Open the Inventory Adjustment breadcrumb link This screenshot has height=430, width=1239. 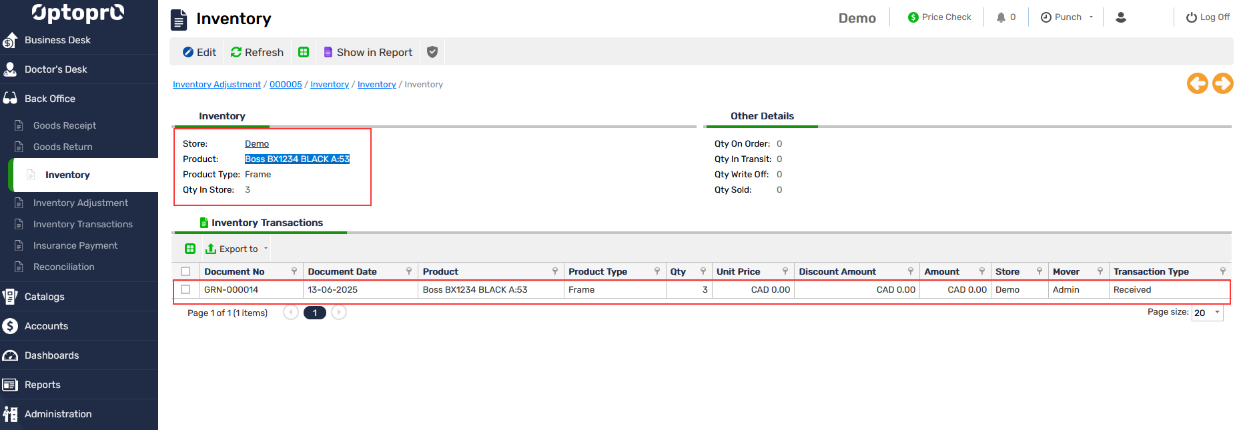tap(217, 85)
